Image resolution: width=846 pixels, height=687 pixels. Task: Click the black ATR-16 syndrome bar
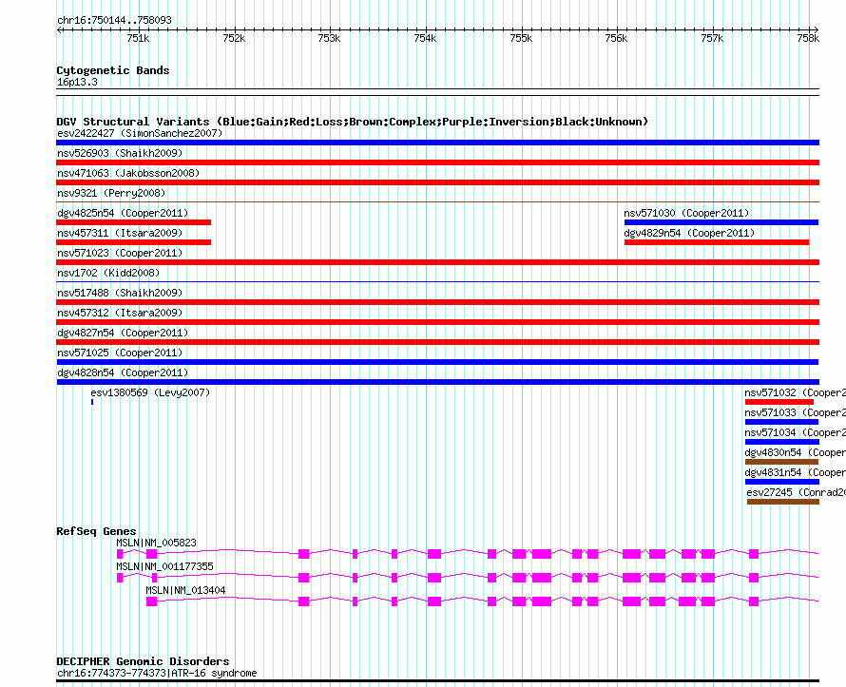437,681
